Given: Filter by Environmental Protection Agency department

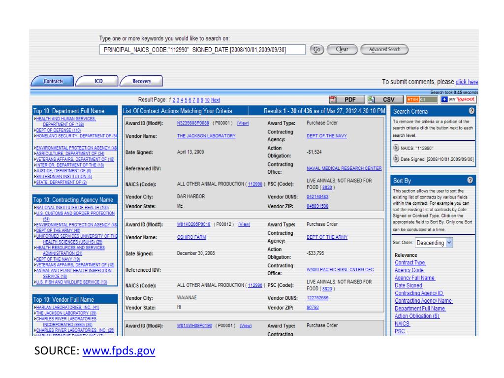Looking at the screenshot, I should pos(76,148).
